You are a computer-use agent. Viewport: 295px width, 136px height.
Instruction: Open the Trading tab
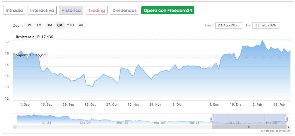[96, 11]
